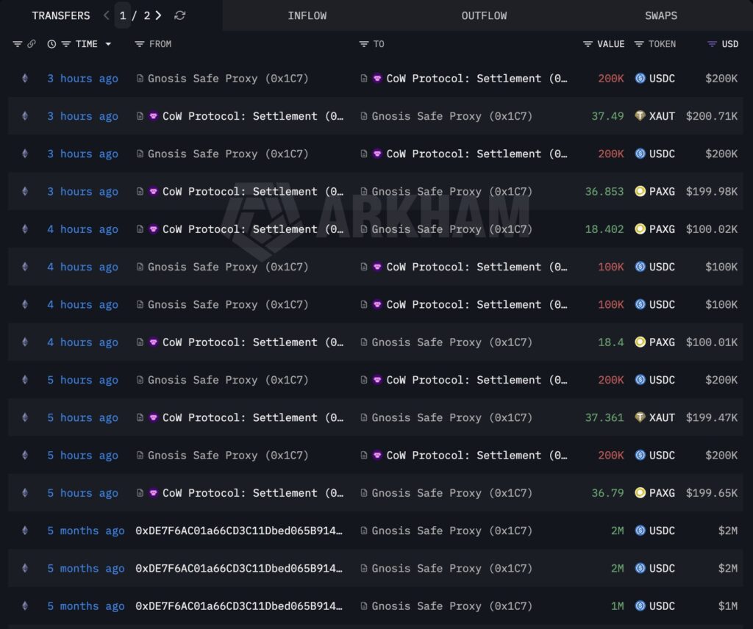The width and height of the screenshot is (753, 629).
Task: Click the clock icon beside TIME
Action: (x=52, y=44)
